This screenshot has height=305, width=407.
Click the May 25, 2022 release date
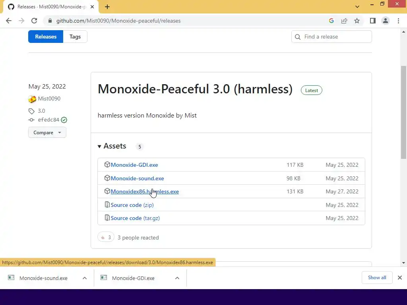(47, 86)
